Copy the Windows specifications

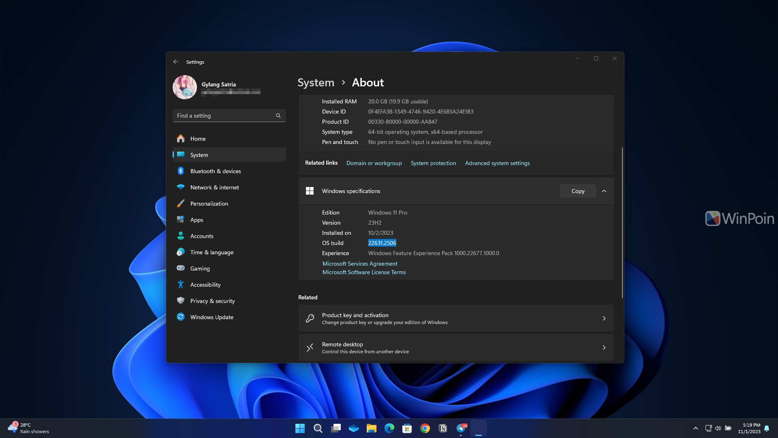577,191
